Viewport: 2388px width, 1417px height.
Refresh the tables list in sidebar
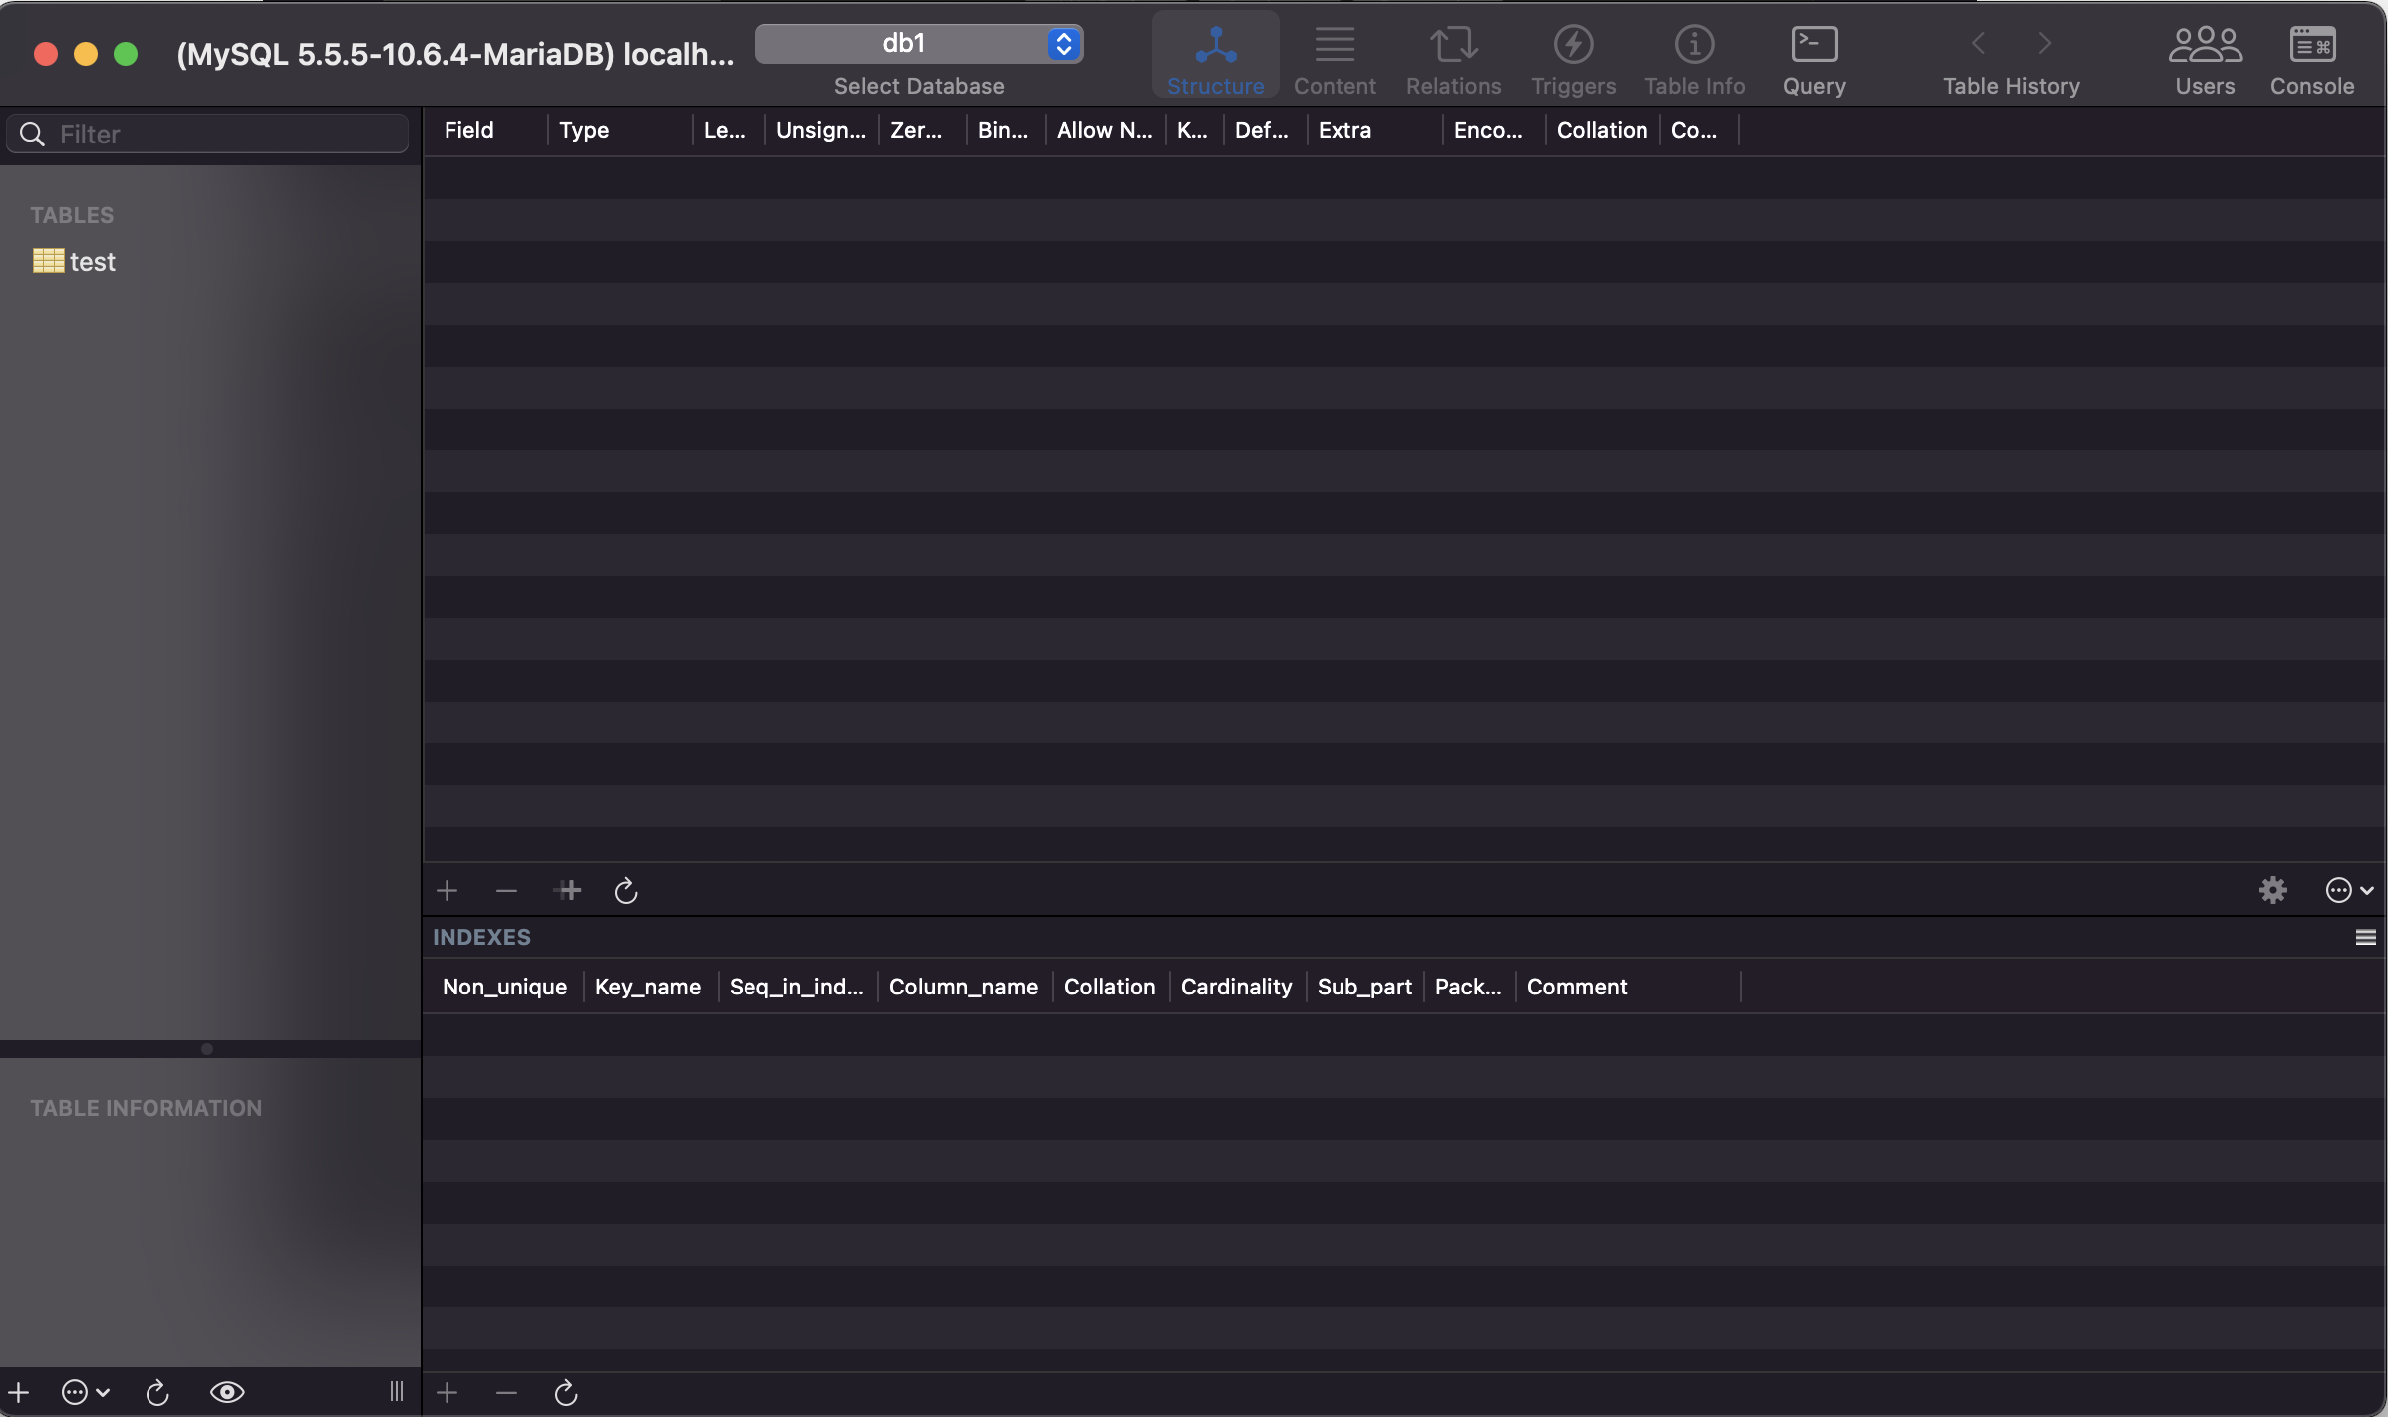[x=157, y=1392]
